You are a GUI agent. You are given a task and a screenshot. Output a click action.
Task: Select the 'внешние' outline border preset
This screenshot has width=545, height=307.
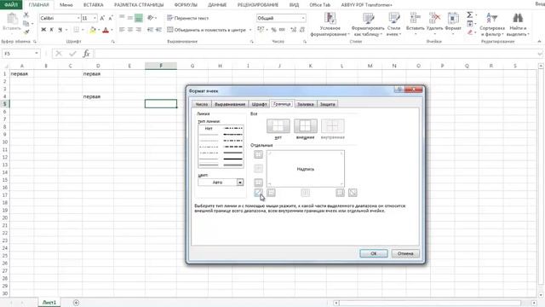tap(306, 126)
